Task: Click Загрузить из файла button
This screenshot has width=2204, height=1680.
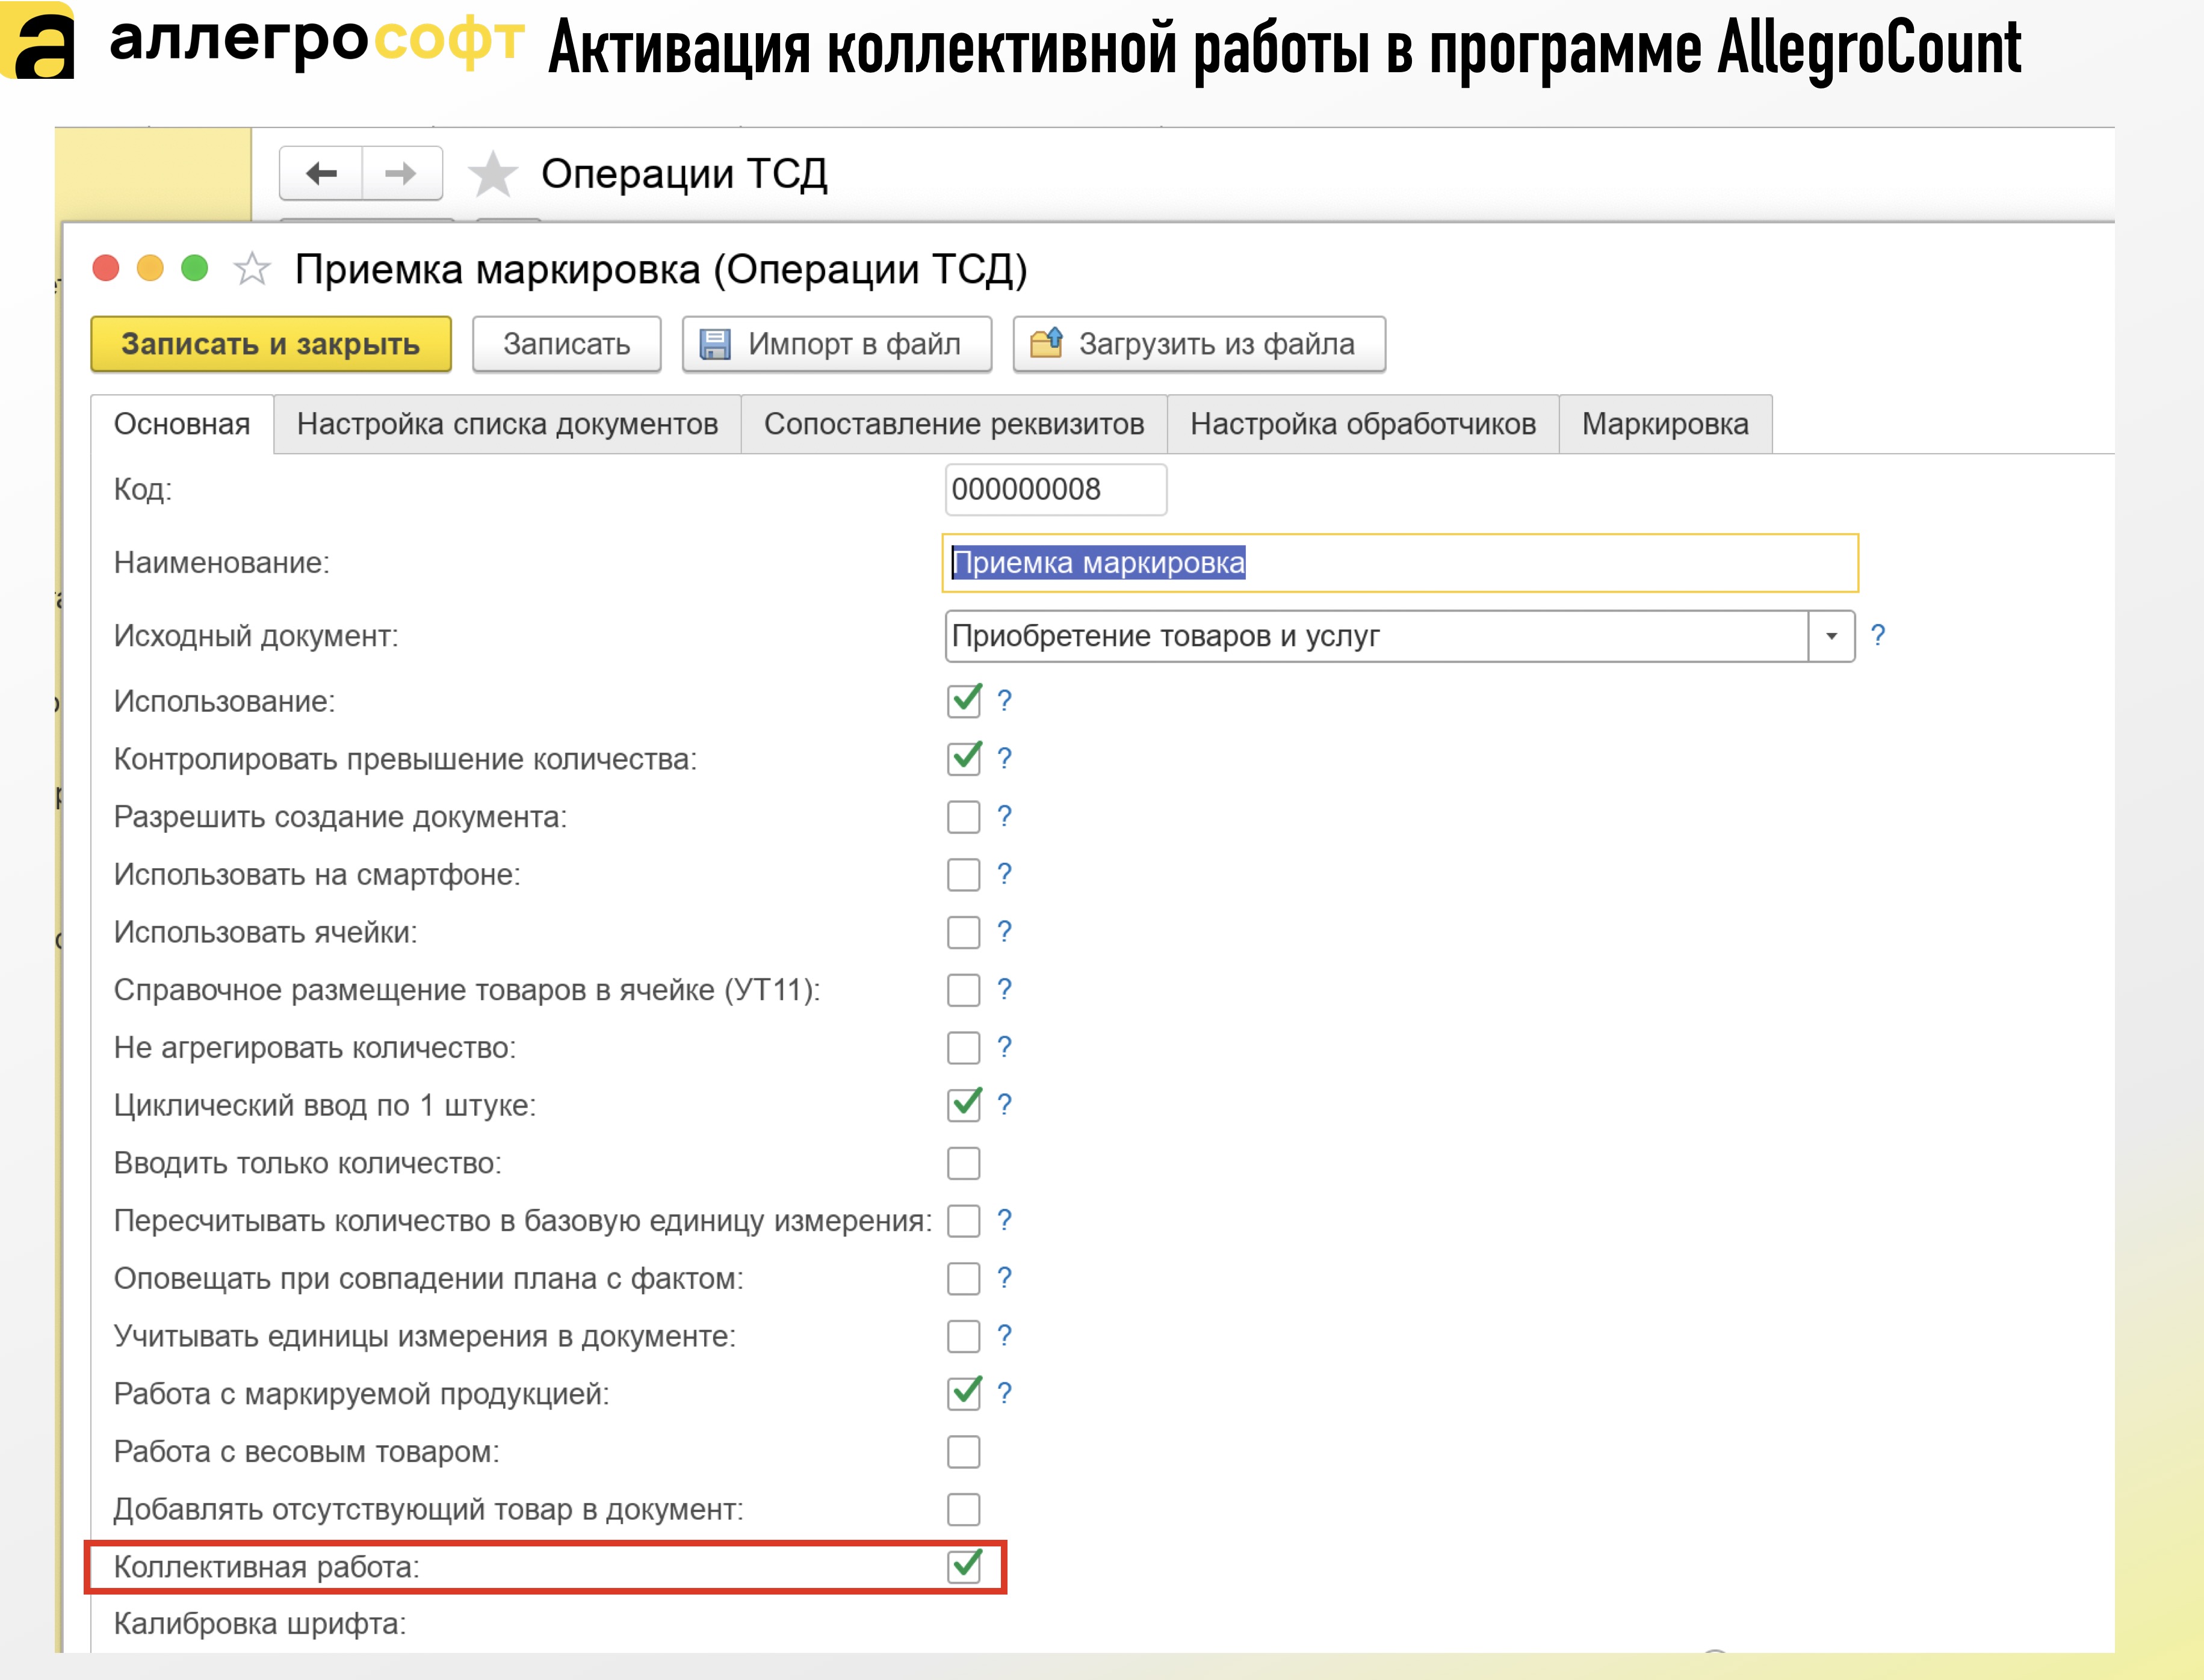Action: 1199,344
